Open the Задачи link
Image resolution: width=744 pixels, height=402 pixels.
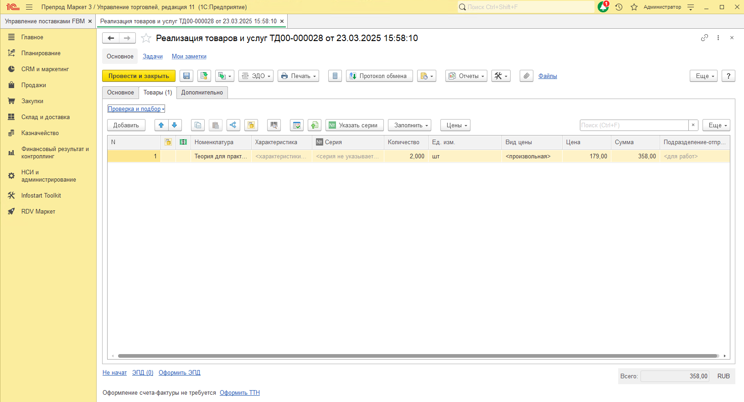pyautogui.click(x=153, y=57)
